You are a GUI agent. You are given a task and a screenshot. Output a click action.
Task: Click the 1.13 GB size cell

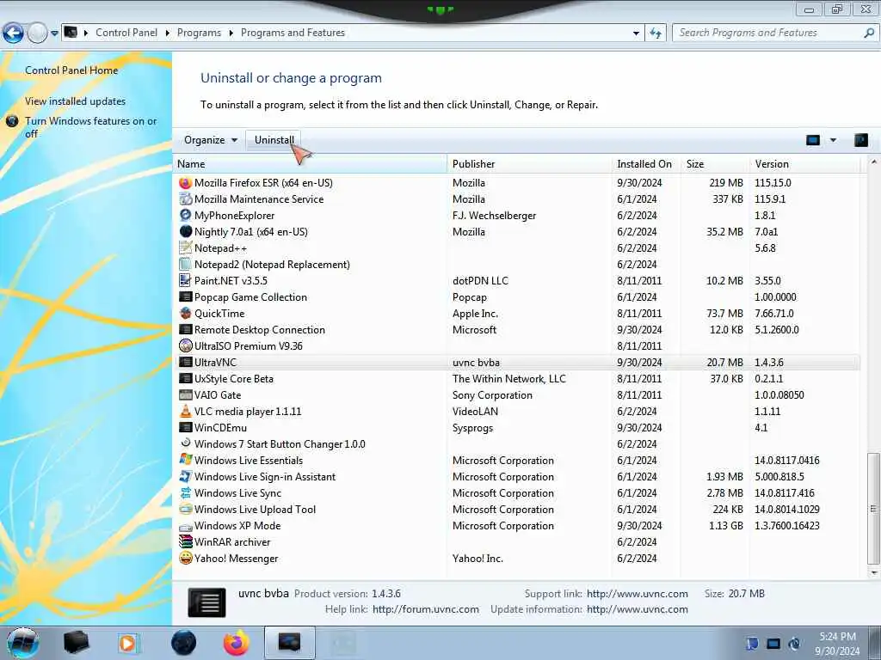724,526
